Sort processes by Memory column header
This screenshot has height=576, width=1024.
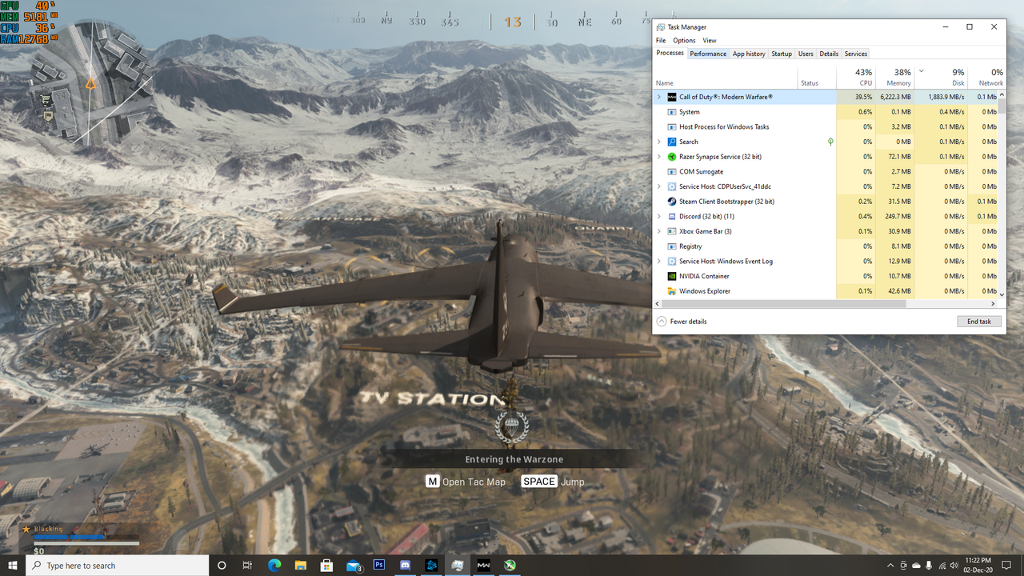tap(895, 77)
